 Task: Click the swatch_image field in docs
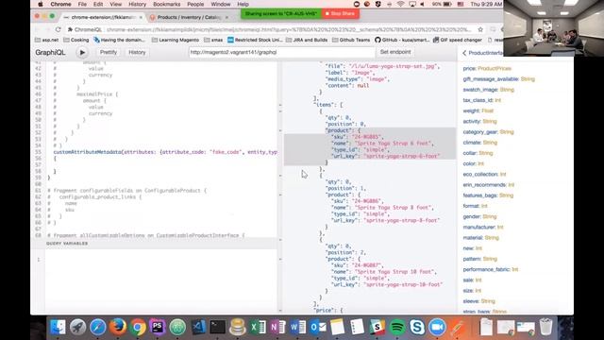480,90
